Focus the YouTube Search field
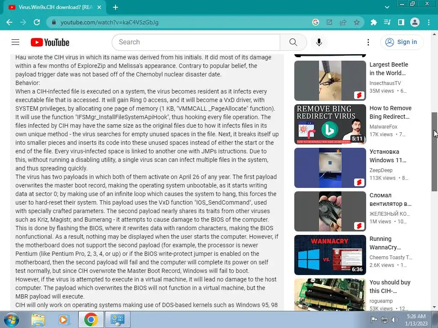The width and height of the screenshot is (438, 328). click(x=196, y=42)
